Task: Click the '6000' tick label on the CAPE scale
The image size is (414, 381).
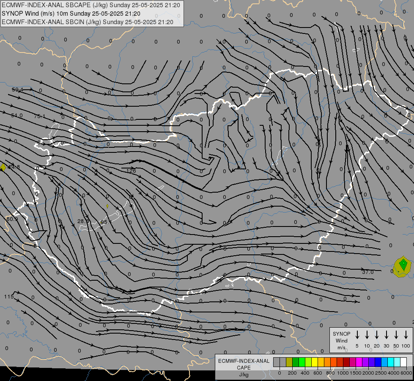Action: point(406,373)
